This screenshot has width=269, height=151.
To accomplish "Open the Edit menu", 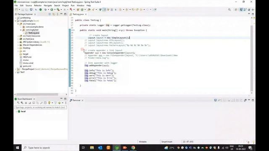I will 21,5.
